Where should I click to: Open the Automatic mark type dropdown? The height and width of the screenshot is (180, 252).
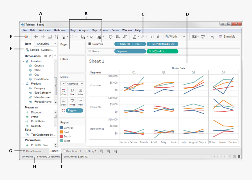tap(72, 84)
